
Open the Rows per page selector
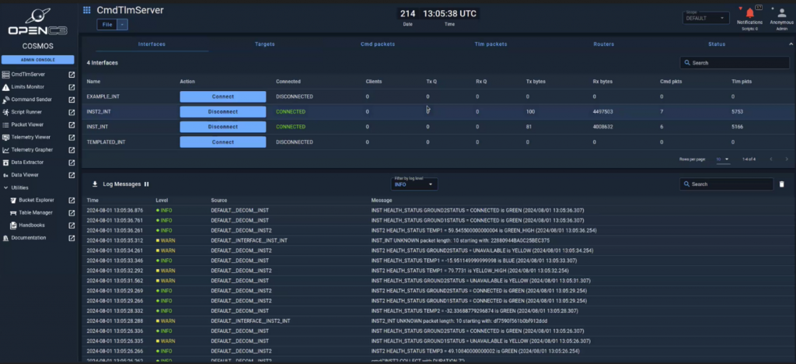click(x=723, y=159)
